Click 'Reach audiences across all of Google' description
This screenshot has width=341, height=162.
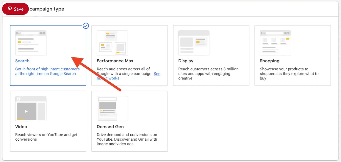point(129,74)
